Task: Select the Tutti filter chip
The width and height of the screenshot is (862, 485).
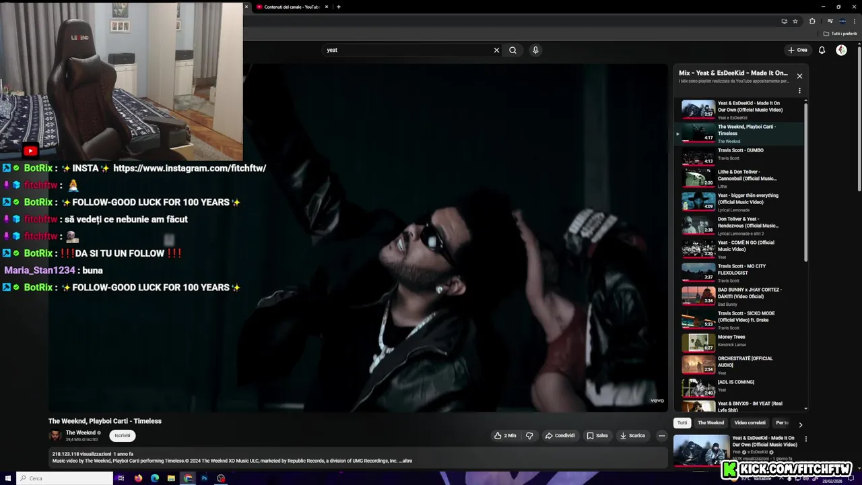Action: (682, 423)
